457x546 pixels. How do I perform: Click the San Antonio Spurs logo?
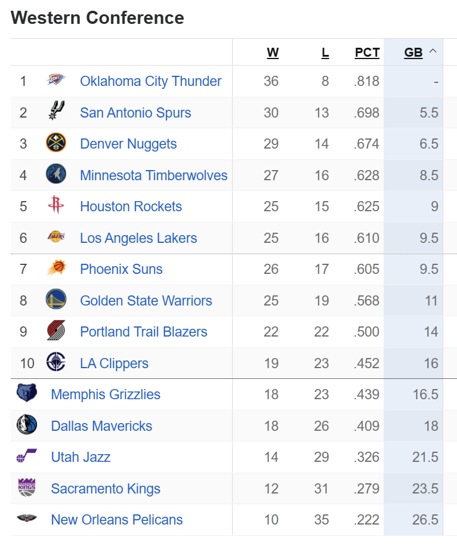pyautogui.click(x=56, y=112)
